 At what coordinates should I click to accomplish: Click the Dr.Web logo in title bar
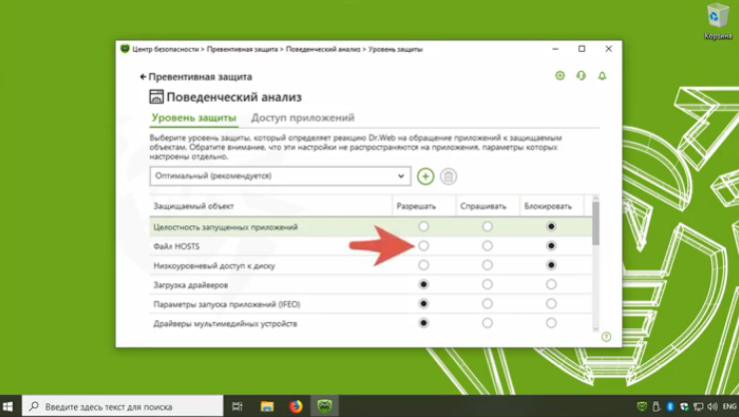[x=125, y=49]
